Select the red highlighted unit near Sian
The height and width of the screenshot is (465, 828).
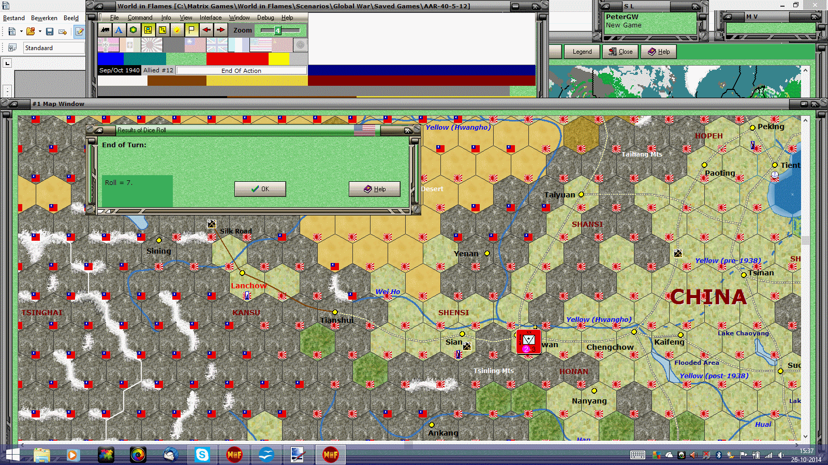528,342
